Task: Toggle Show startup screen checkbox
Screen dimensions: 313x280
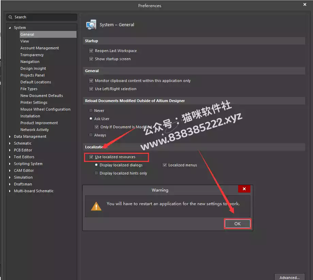Action: pyautogui.click(x=91, y=59)
